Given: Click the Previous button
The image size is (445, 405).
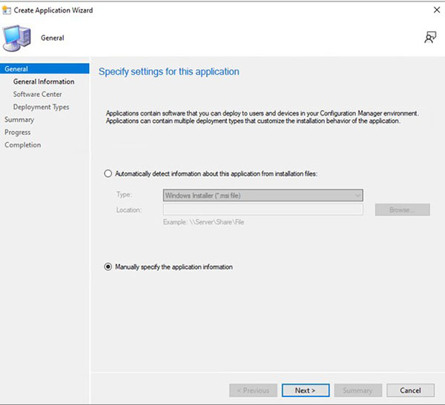Looking at the screenshot, I should tap(254, 390).
